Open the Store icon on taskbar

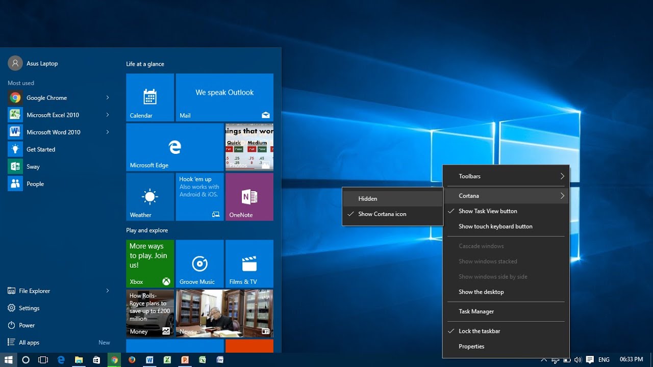tap(96, 360)
